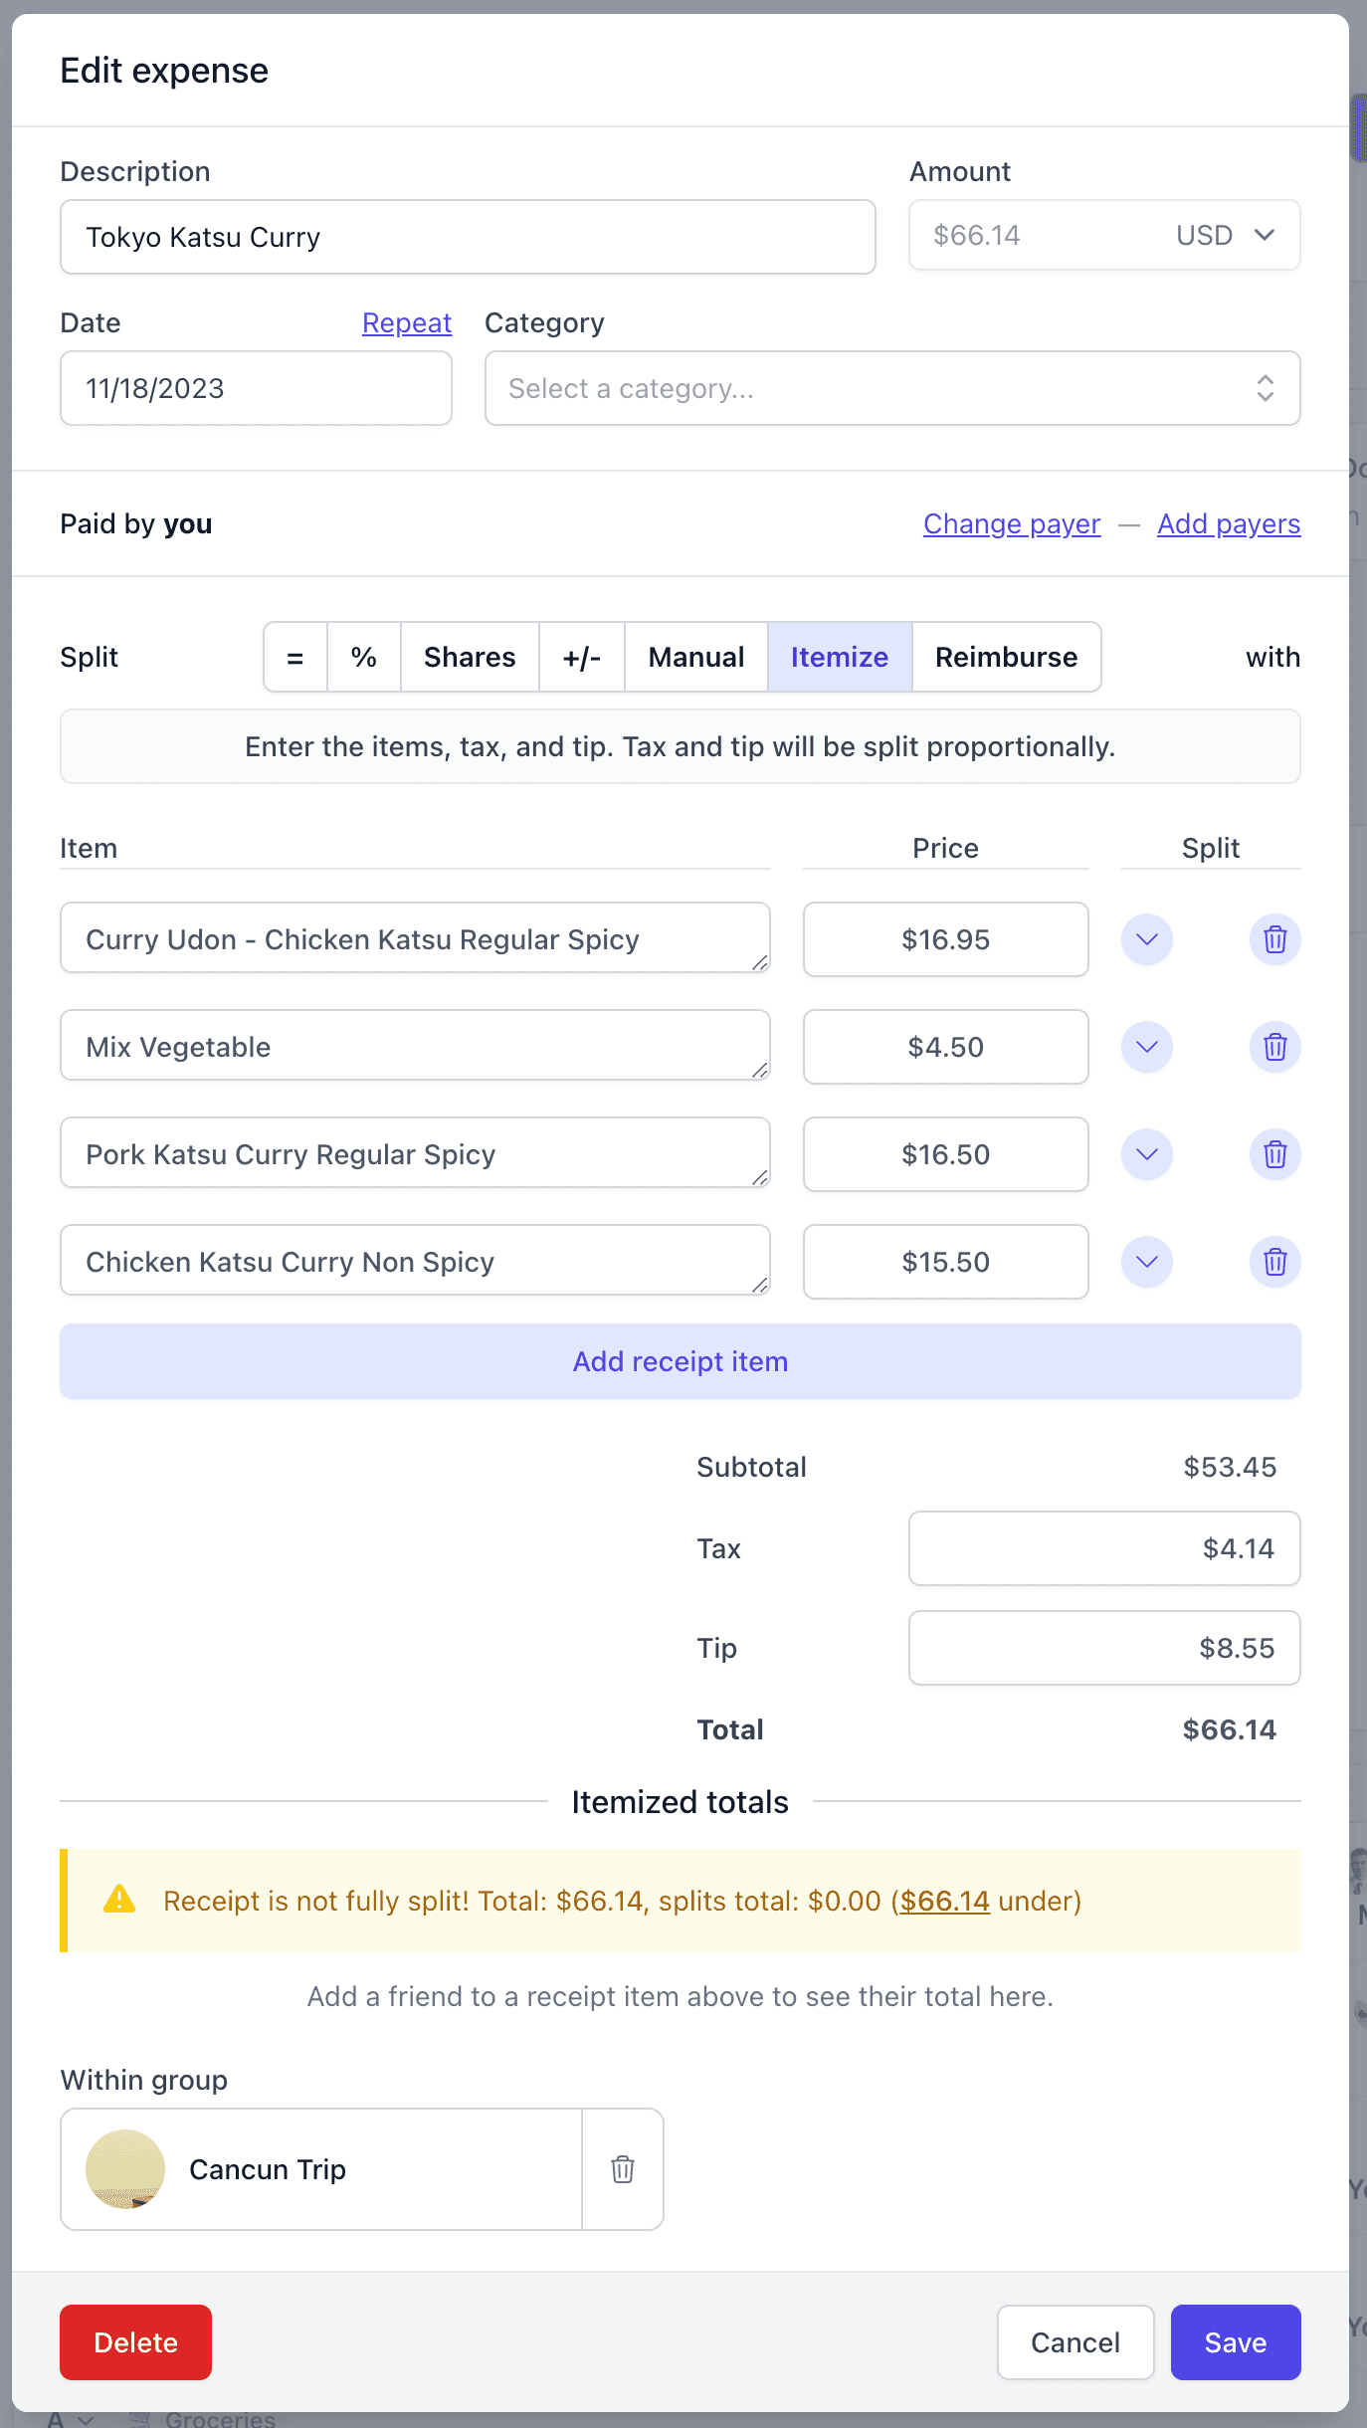The height and width of the screenshot is (2428, 1367).
Task: Enable Manual split mode
Action: pyautogui.click(x=695, y=657)
